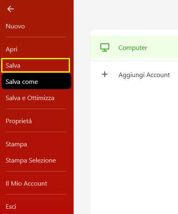Screen dimensions: 178x214
Task: Select the Computer save location
Action: tap(134, 47)
